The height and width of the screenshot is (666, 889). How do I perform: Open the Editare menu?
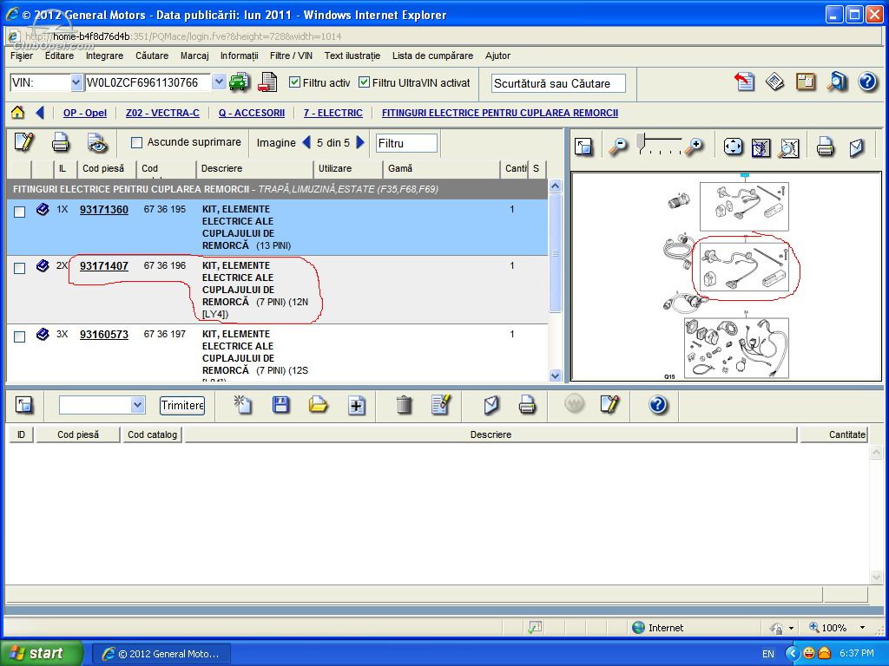pos(60,55)
